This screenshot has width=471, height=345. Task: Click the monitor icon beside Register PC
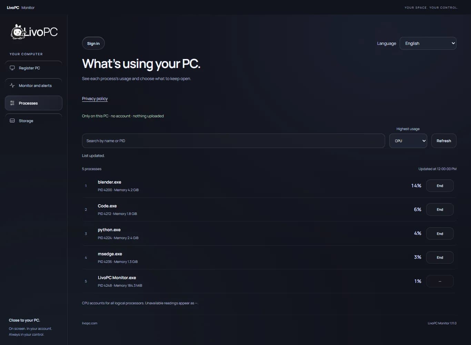click(12, 68)
